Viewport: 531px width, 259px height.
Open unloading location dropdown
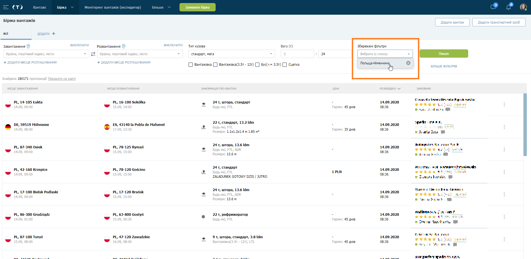pyautogui.click(x=140, y=54)
